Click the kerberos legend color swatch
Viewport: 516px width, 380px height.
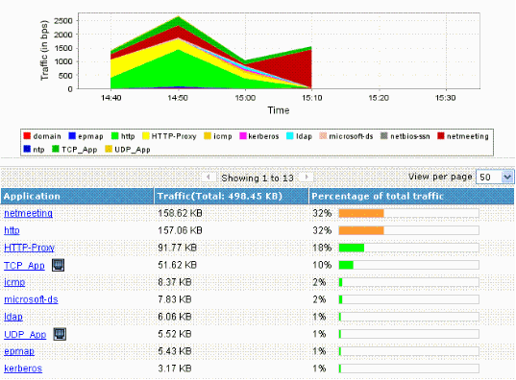[243, 135]
